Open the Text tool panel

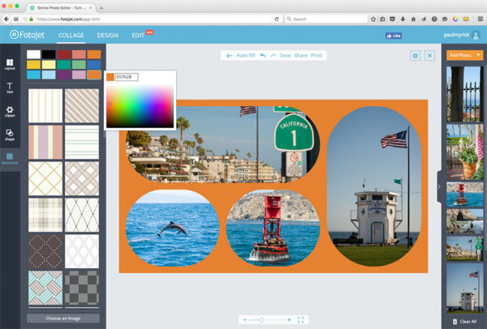10,88
